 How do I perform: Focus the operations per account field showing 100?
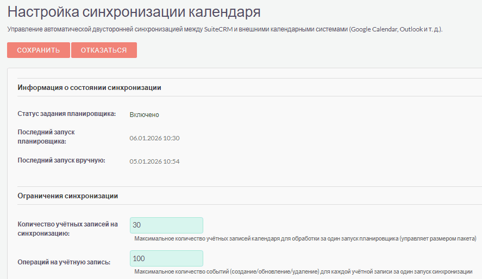point(166,258)
